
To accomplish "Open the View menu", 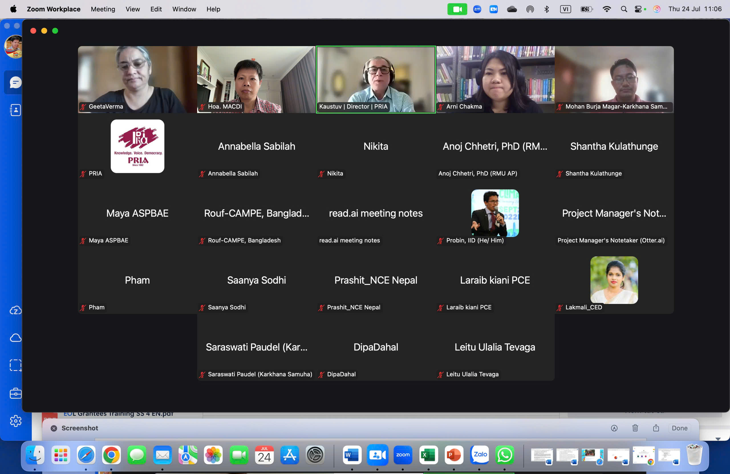I will point(133,9).
